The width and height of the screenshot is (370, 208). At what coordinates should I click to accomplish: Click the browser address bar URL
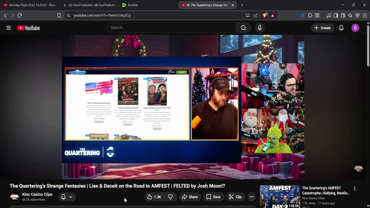102,15
